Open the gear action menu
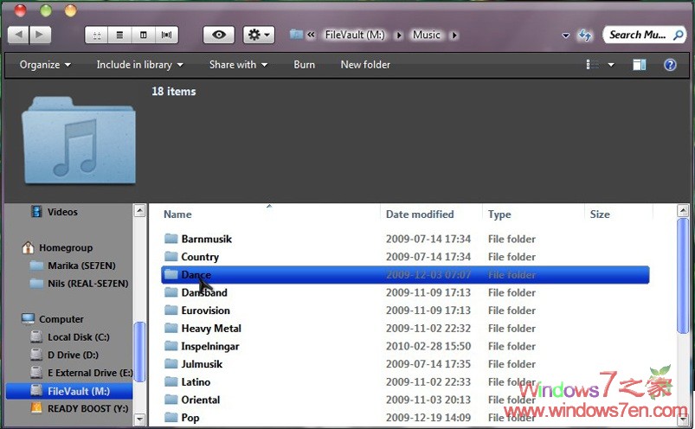 pyautogui.click(x=259, y=35)
